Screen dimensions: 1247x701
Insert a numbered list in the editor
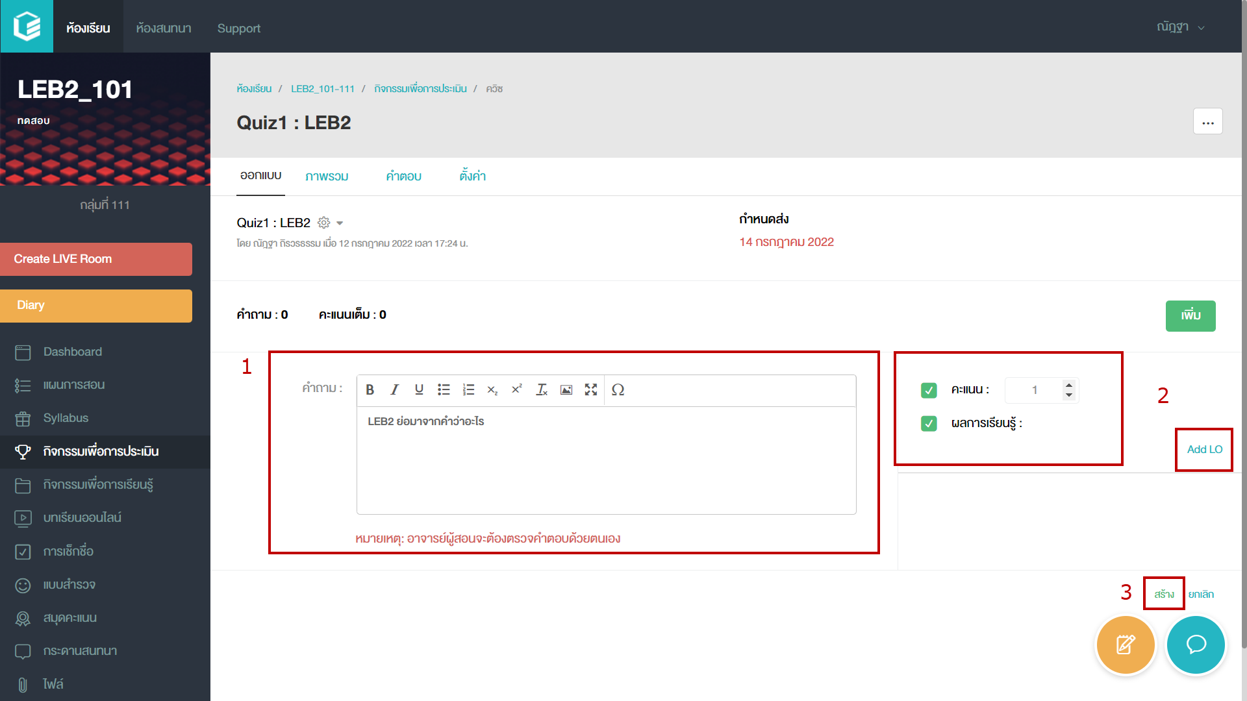click(468, 390)
